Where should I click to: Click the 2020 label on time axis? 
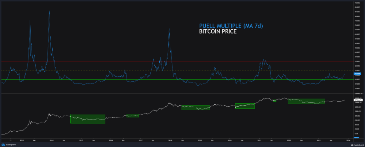coord(230,141)
